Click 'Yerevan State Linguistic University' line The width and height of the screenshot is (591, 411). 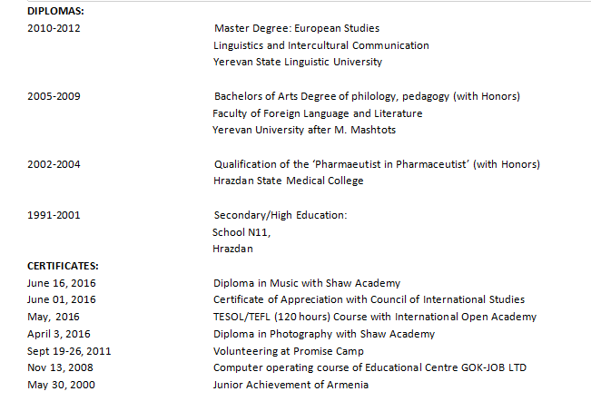pos(297,62)
